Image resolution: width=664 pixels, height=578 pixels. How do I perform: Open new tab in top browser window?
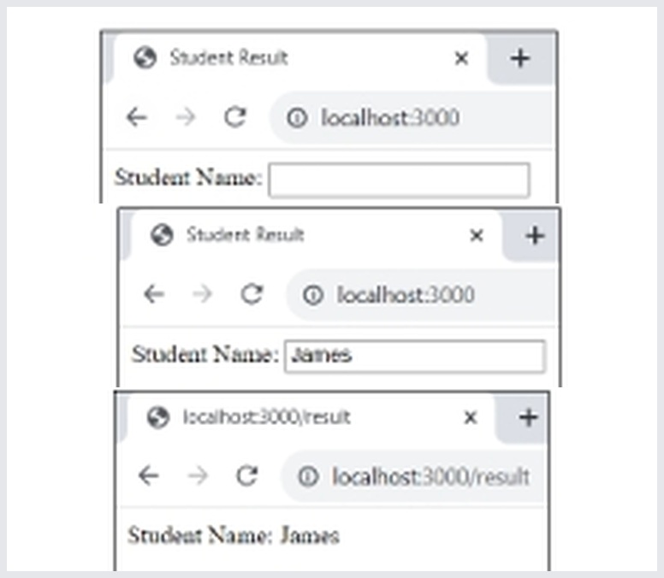pos(520,58)
